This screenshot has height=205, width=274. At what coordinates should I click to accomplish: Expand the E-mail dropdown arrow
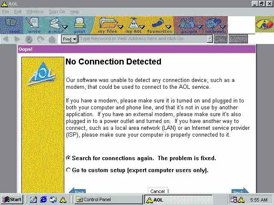(x=65, y=27)
